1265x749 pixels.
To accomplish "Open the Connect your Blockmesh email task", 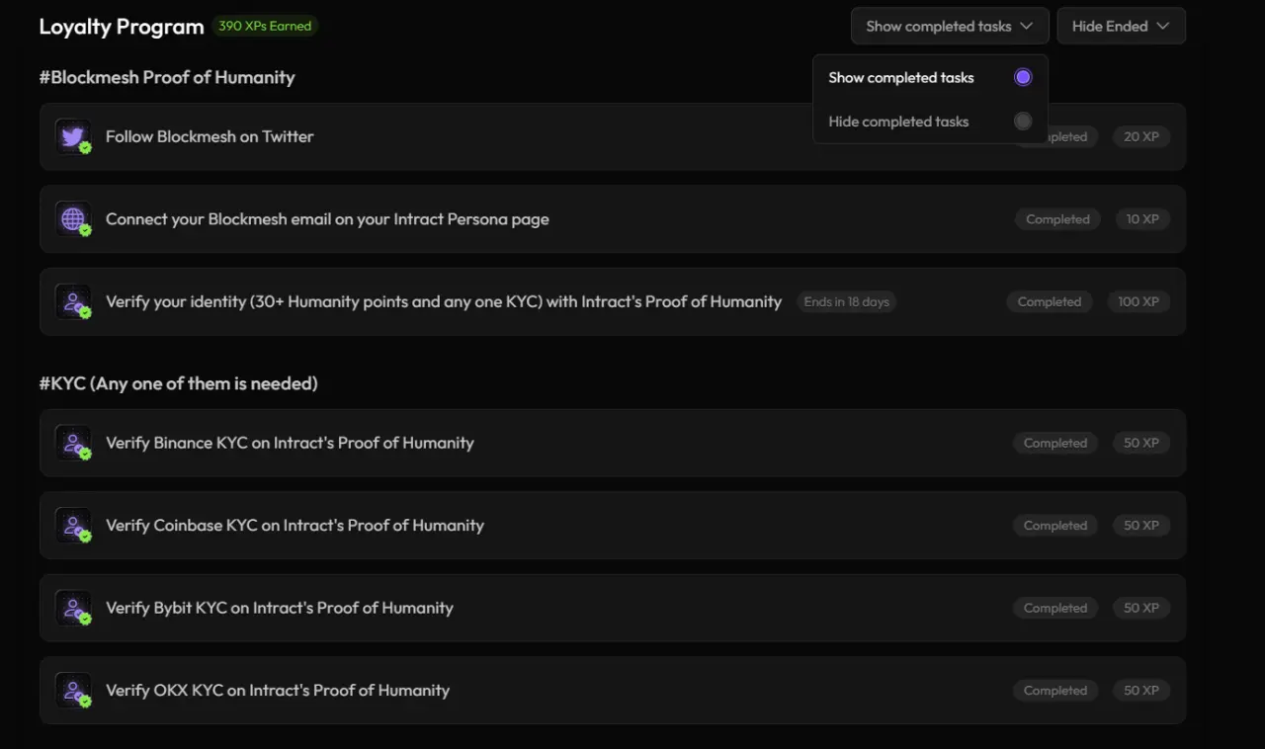I will tap(613, 219).
